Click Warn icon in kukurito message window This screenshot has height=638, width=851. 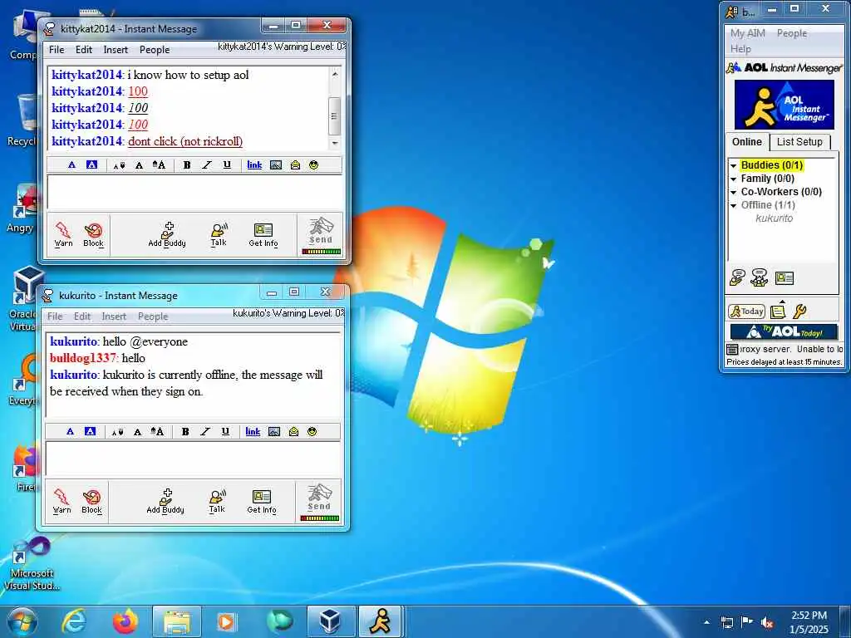pyautogui.click(x=61, y=501)
